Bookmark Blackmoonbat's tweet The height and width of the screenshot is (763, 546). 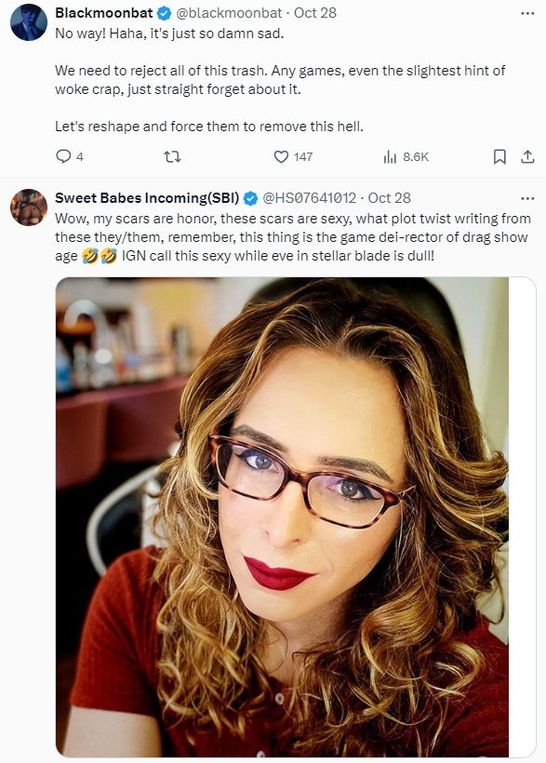[x=499, y=156]
